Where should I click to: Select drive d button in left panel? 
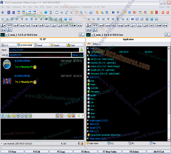16,25
